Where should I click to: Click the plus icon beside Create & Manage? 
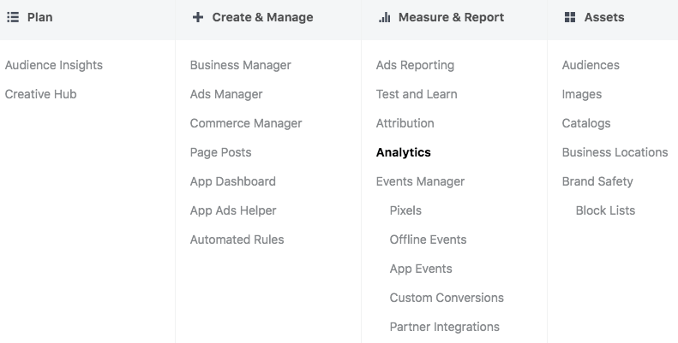coord(198,17)
